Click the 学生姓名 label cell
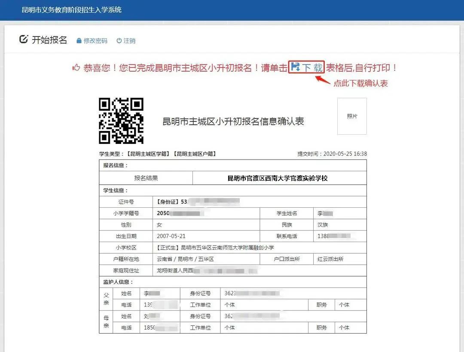 point(287,213)
